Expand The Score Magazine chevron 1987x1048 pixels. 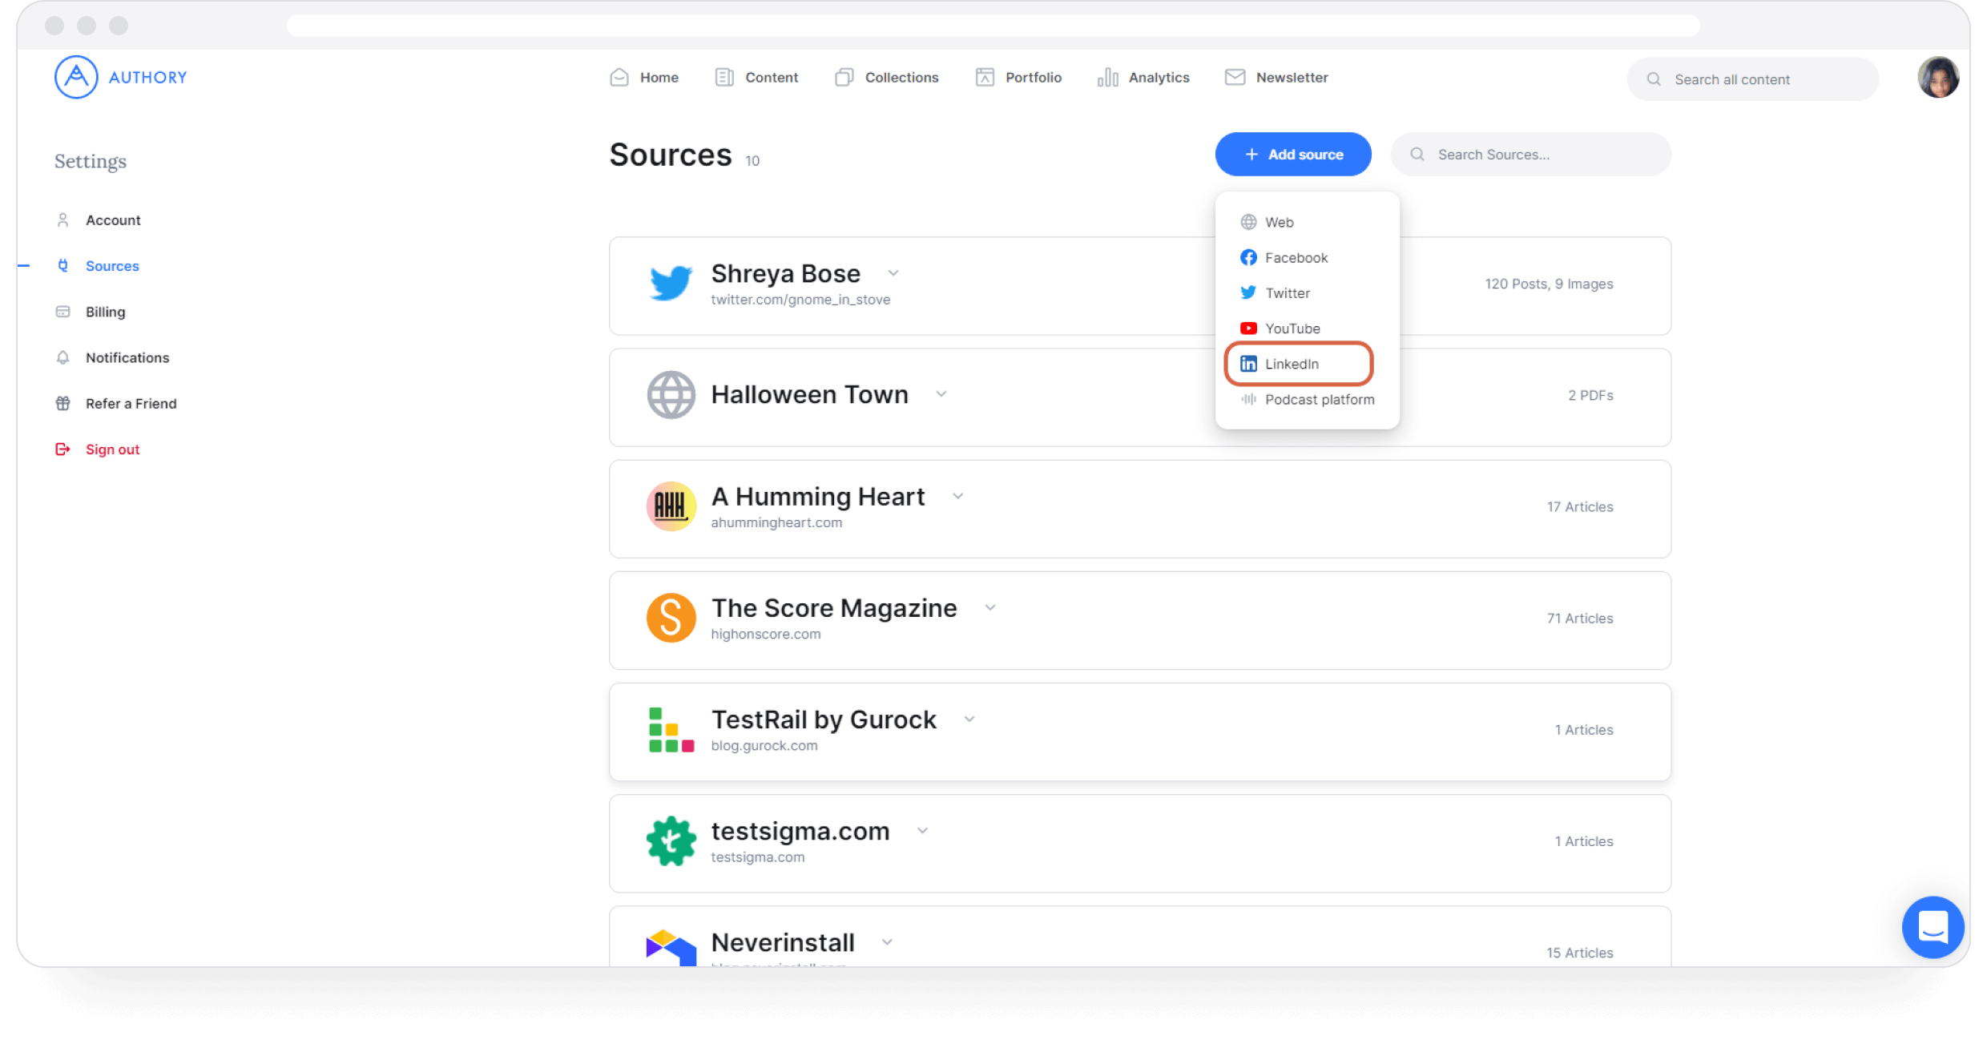[990, 607]
